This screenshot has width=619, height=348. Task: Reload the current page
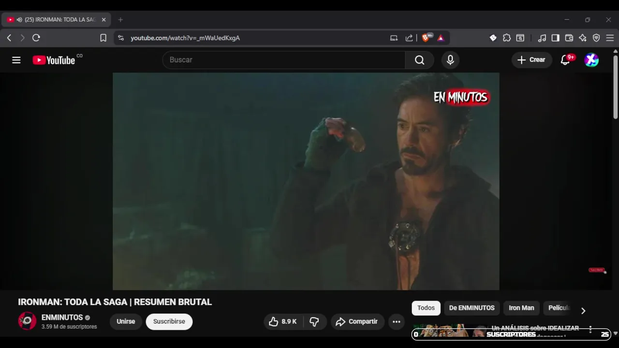[x=36, y=38]
